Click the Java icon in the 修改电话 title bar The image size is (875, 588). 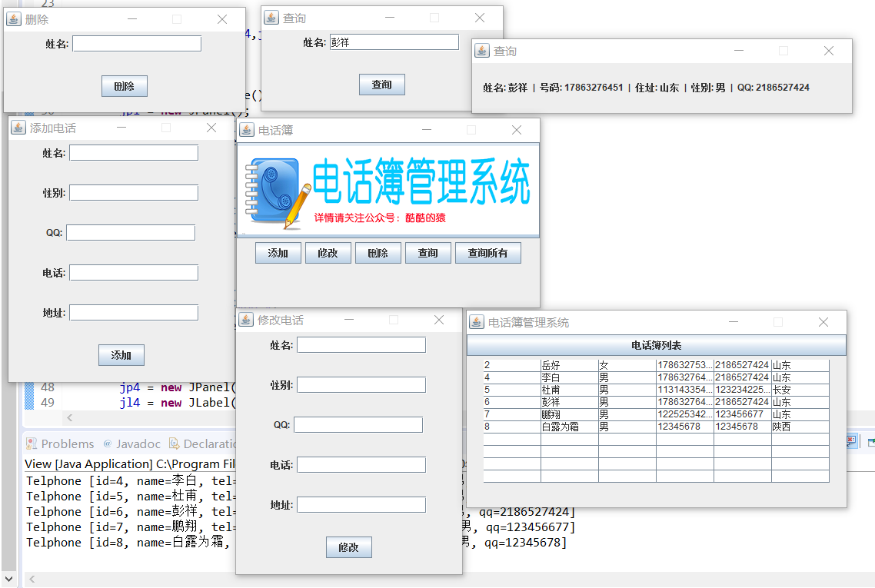[245, 319]
